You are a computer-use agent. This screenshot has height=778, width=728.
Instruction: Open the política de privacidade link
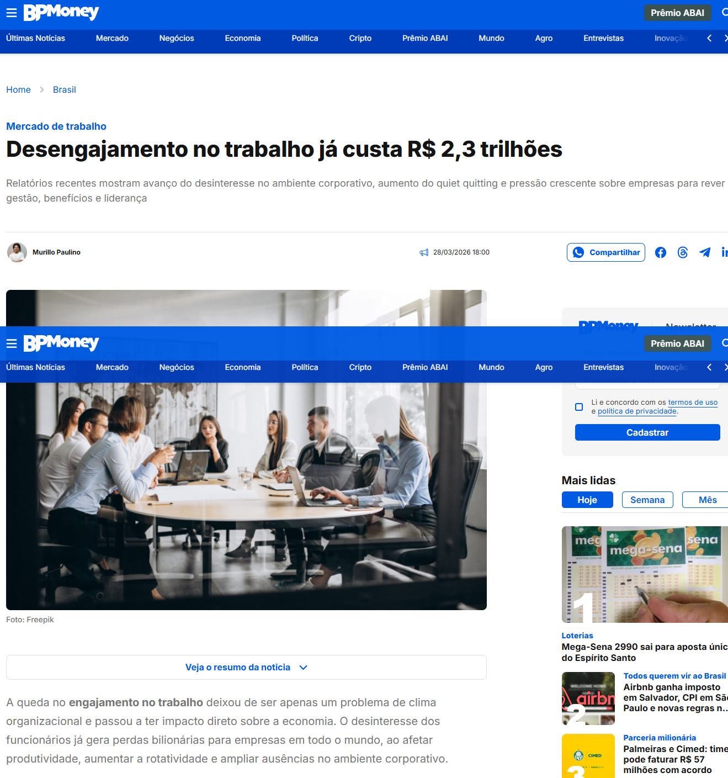[637, 411]
